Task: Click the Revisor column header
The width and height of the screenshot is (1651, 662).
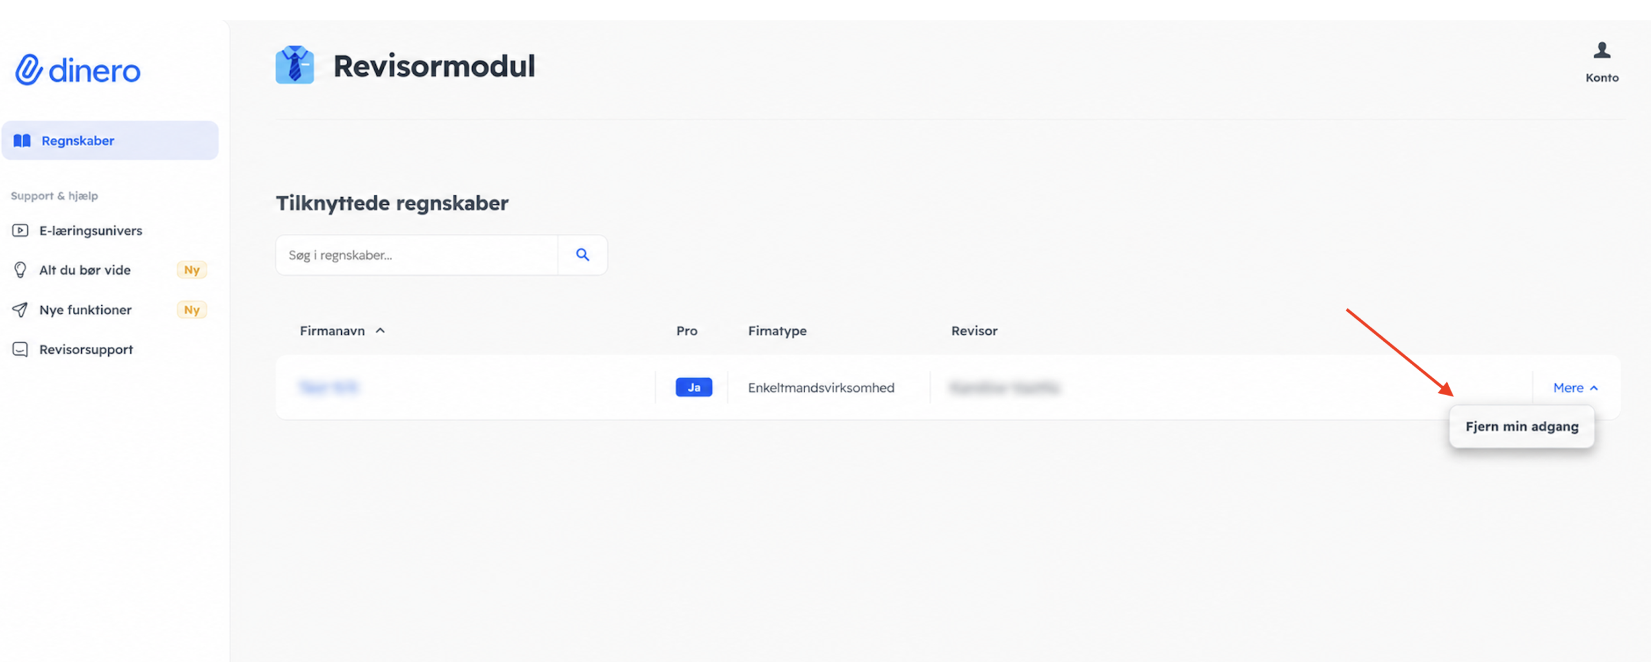Action: 974,331
